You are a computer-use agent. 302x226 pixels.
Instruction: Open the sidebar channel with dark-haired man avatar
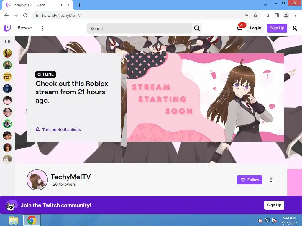tap(7, 136)
